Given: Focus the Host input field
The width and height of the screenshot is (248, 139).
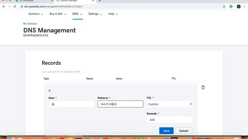Looking at the screenshot, I should pyautogui.click(x=71, y=104).
